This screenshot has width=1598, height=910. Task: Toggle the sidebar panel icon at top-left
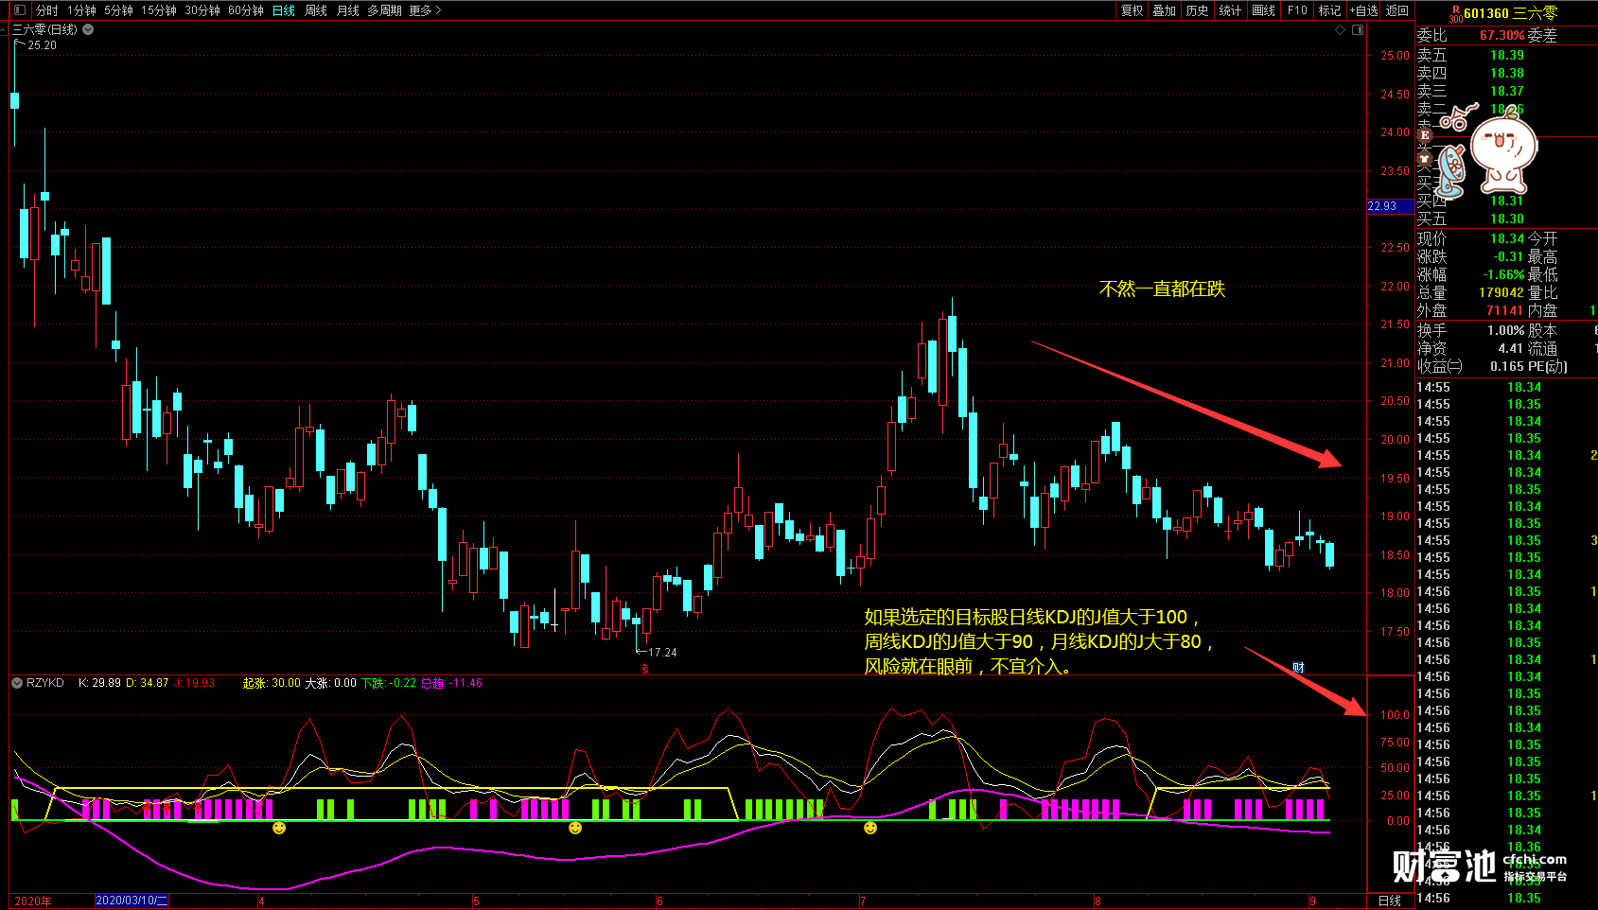[x=20, y=10]
